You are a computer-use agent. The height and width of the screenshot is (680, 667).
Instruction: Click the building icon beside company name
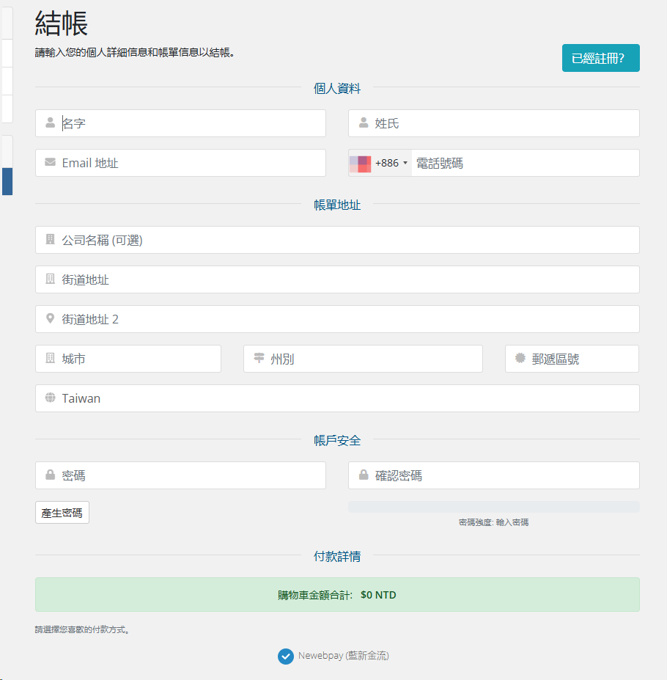50,240
